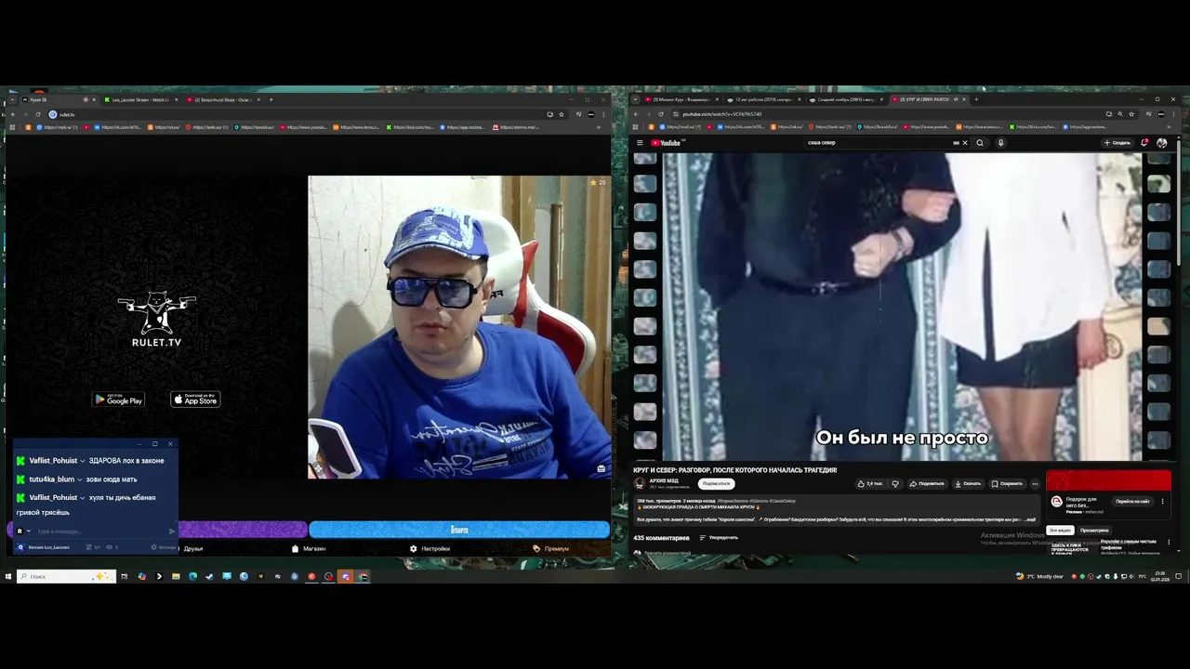
Task: Click the chat message input field
Action: pyautogui.click(x=100, y=531)
